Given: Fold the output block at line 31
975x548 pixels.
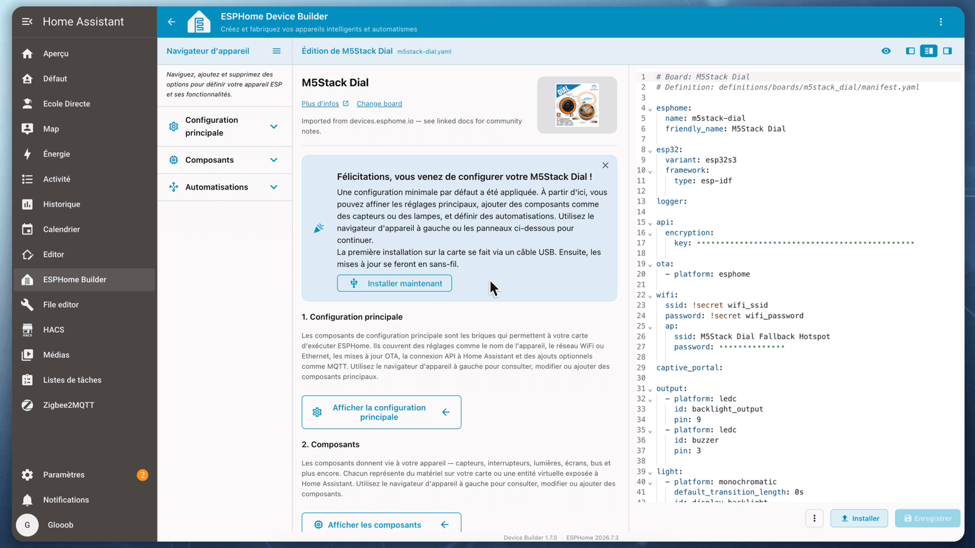Looking at the screenshot, I should [x=650, y=389].
